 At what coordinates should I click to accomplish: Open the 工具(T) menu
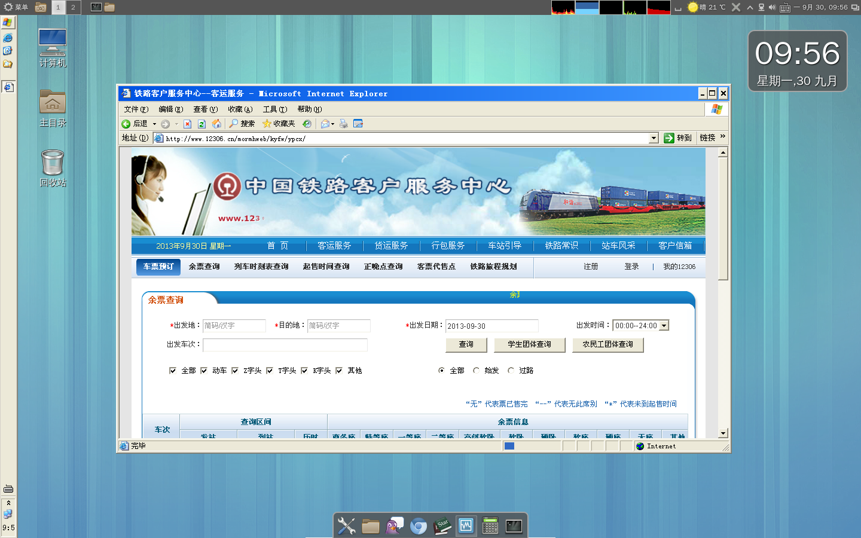pos(275,109)
